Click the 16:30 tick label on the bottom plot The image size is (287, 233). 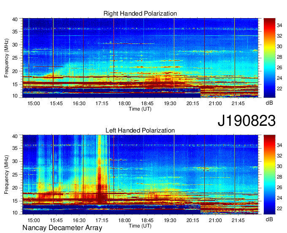[79, 220]
